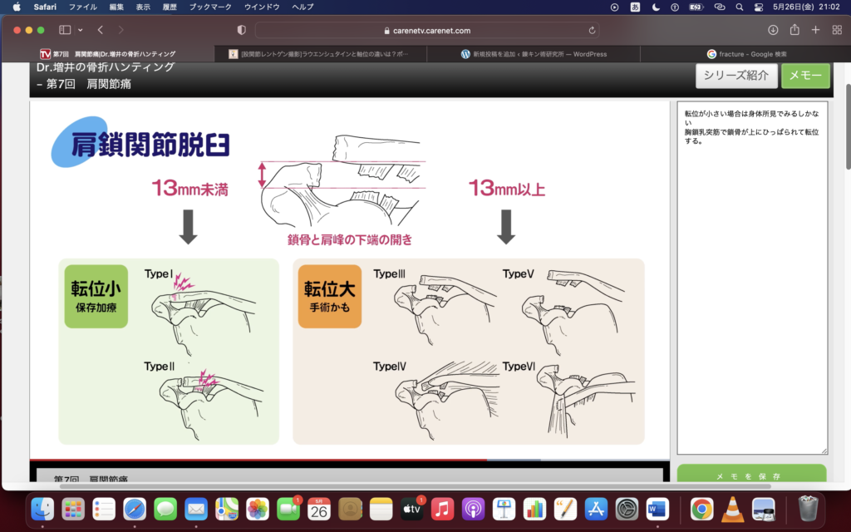Open sidebar dropdown chevron beside sidebar button

[x=78, y=30]
